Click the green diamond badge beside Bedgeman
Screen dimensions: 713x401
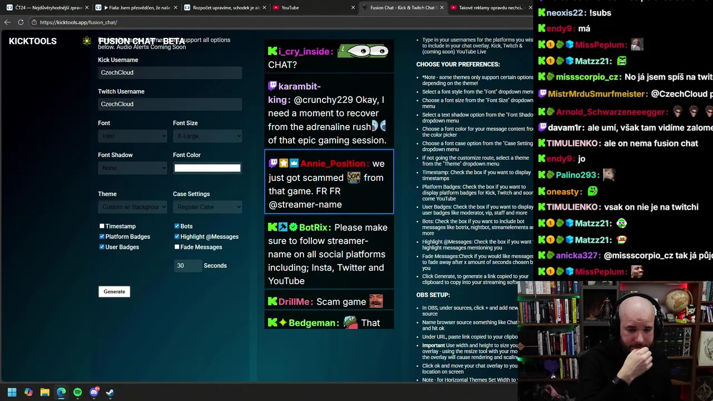point(283,322)
